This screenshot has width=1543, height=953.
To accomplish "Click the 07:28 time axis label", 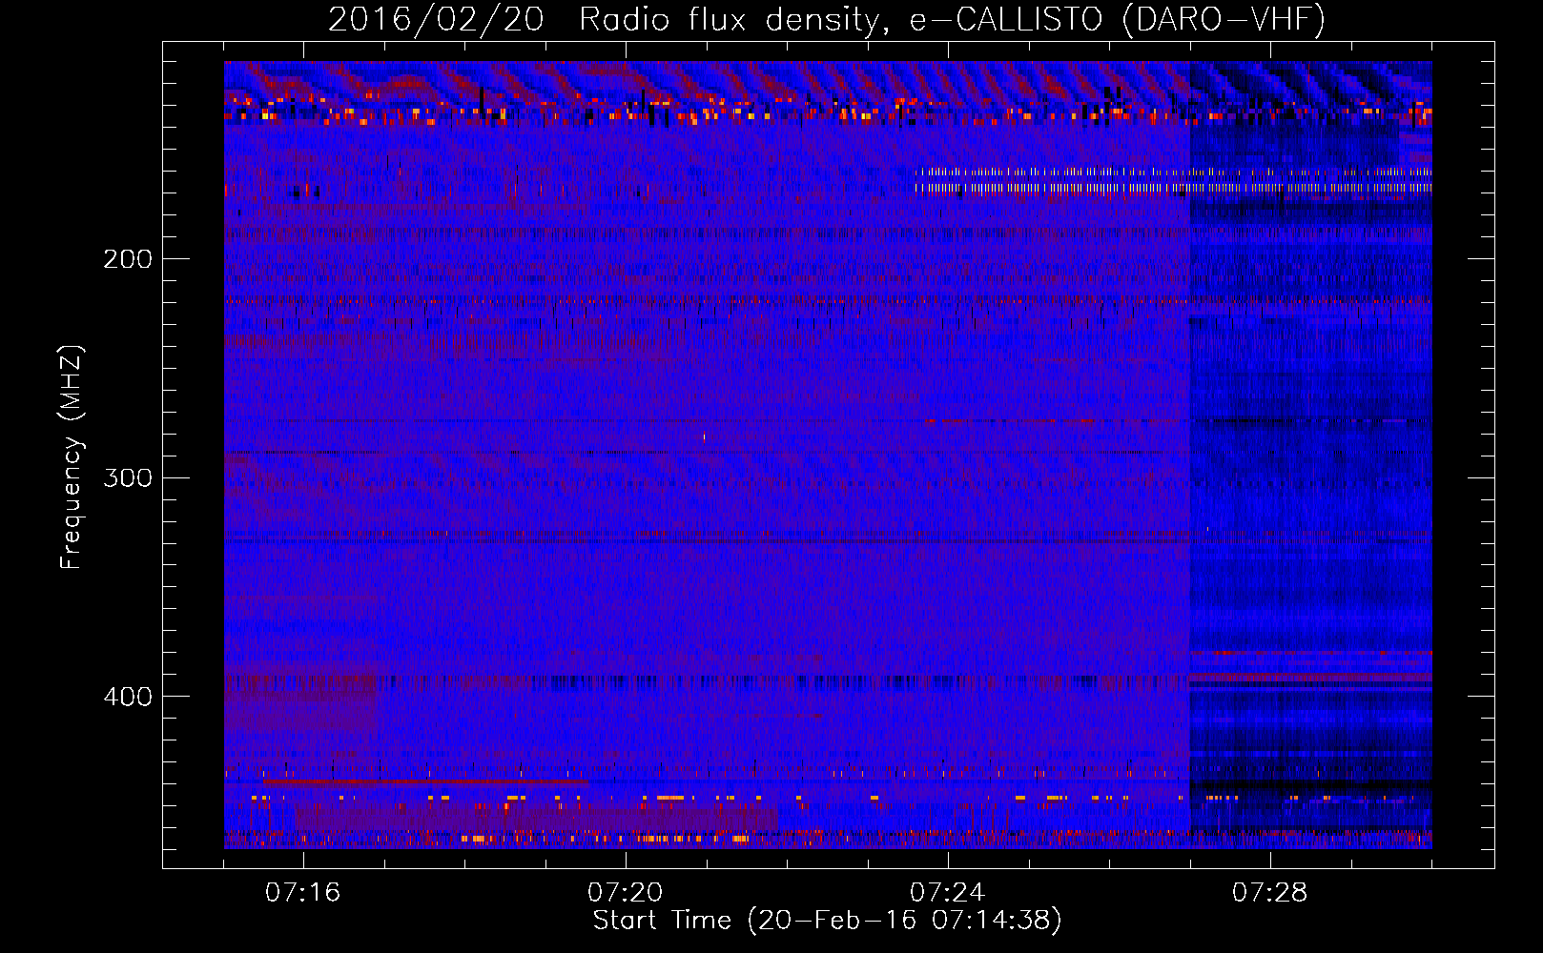I will point(1269,893).
